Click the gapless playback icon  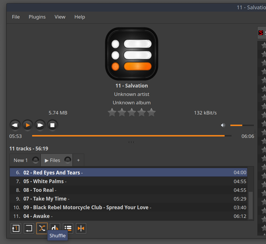[81, 228]
